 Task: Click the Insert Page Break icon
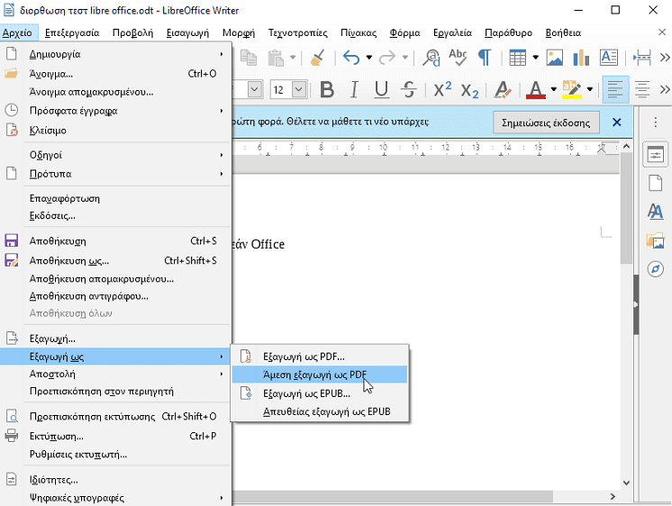(642, 58)
